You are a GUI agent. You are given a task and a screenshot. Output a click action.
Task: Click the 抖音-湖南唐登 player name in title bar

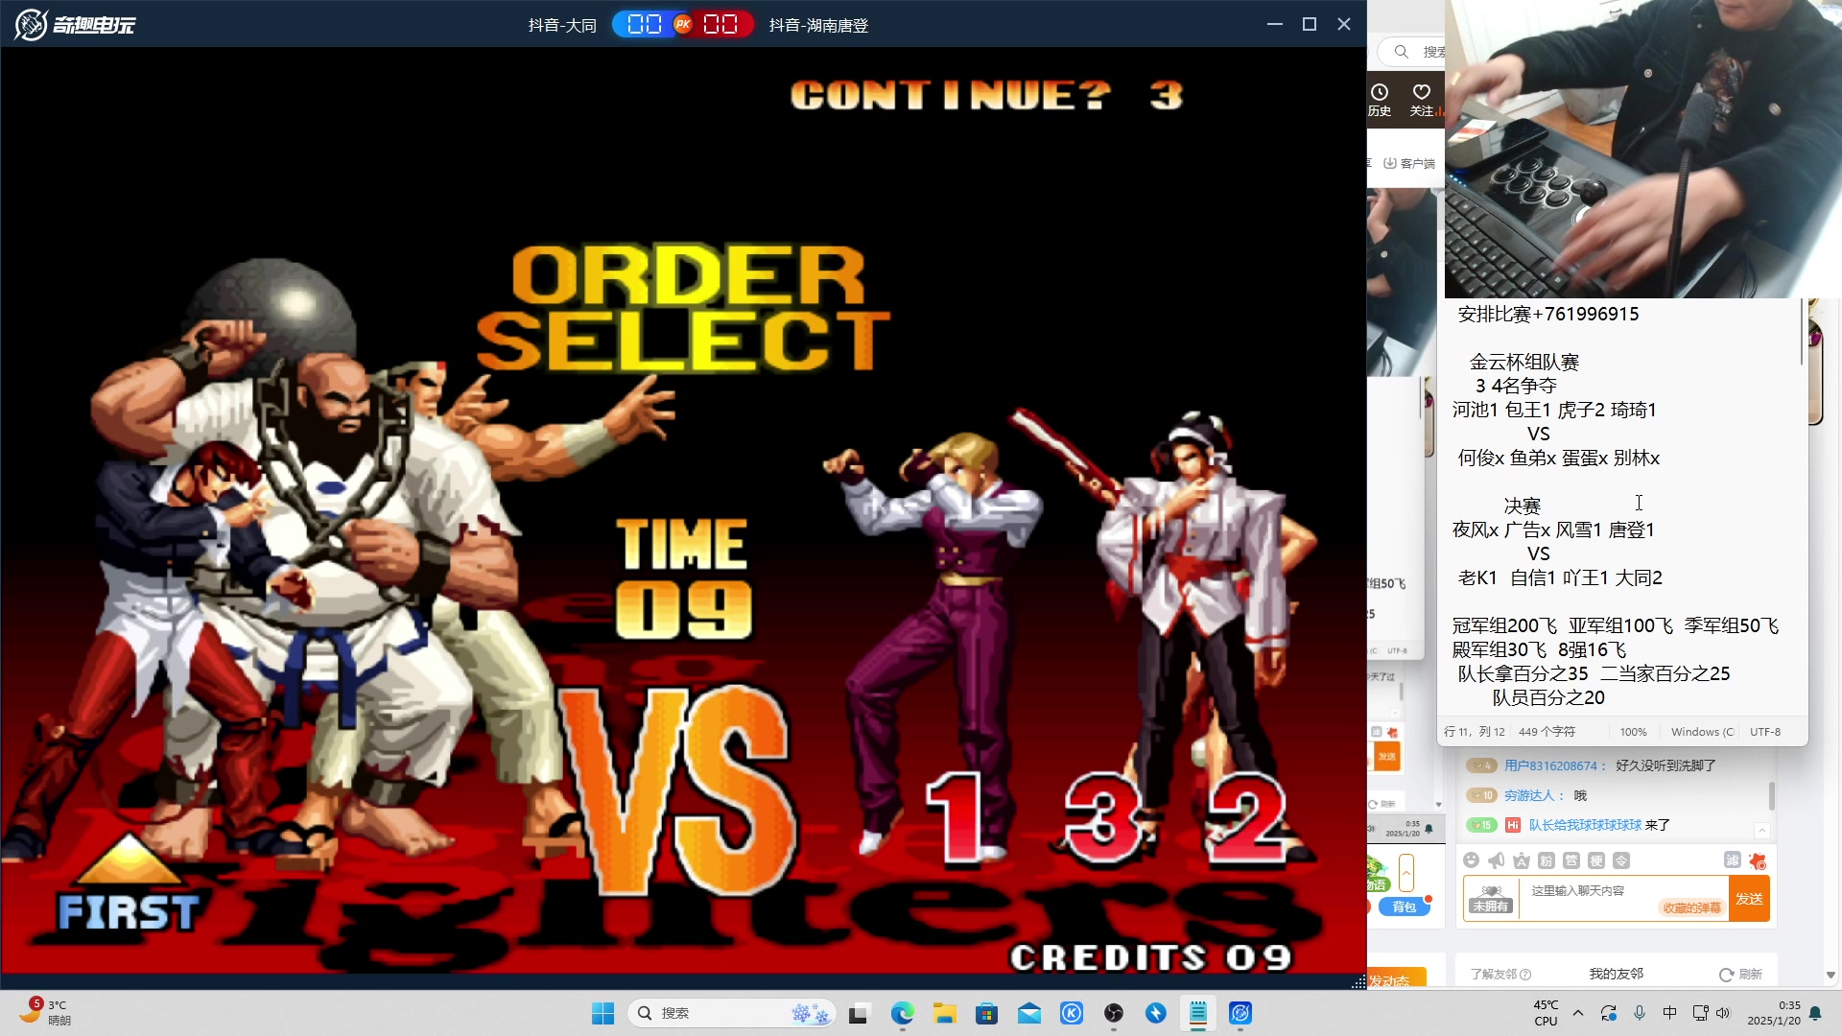click(x=818, y=25)
